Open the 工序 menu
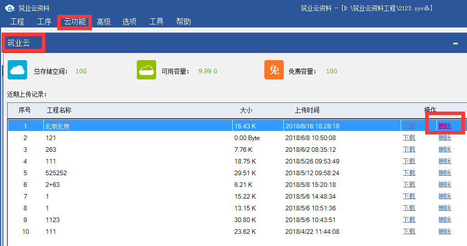467x246 pixels. tap(44, 21)
